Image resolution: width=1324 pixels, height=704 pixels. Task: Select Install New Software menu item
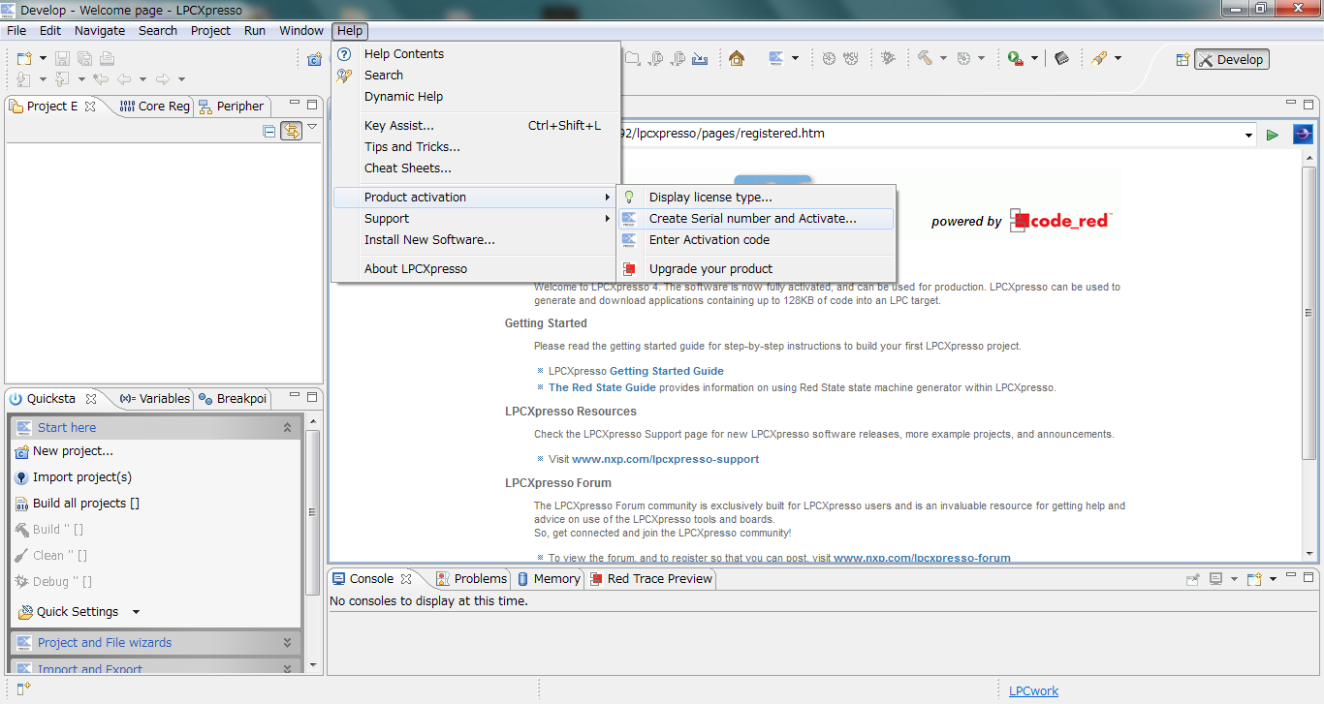pyautogui.click(x=476, y=240)
